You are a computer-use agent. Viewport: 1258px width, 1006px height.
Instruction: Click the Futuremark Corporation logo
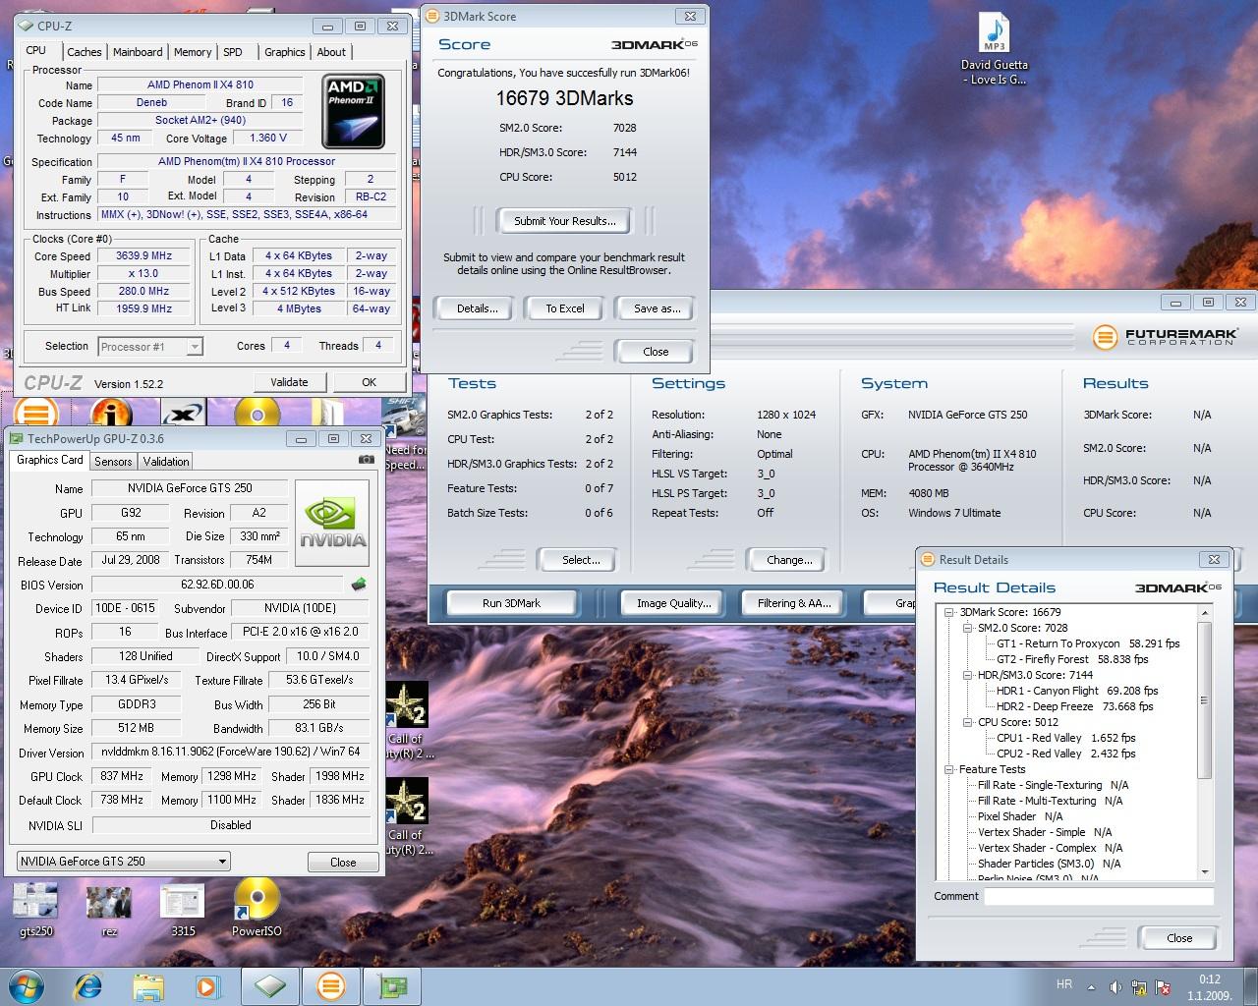click(1167, 337)
